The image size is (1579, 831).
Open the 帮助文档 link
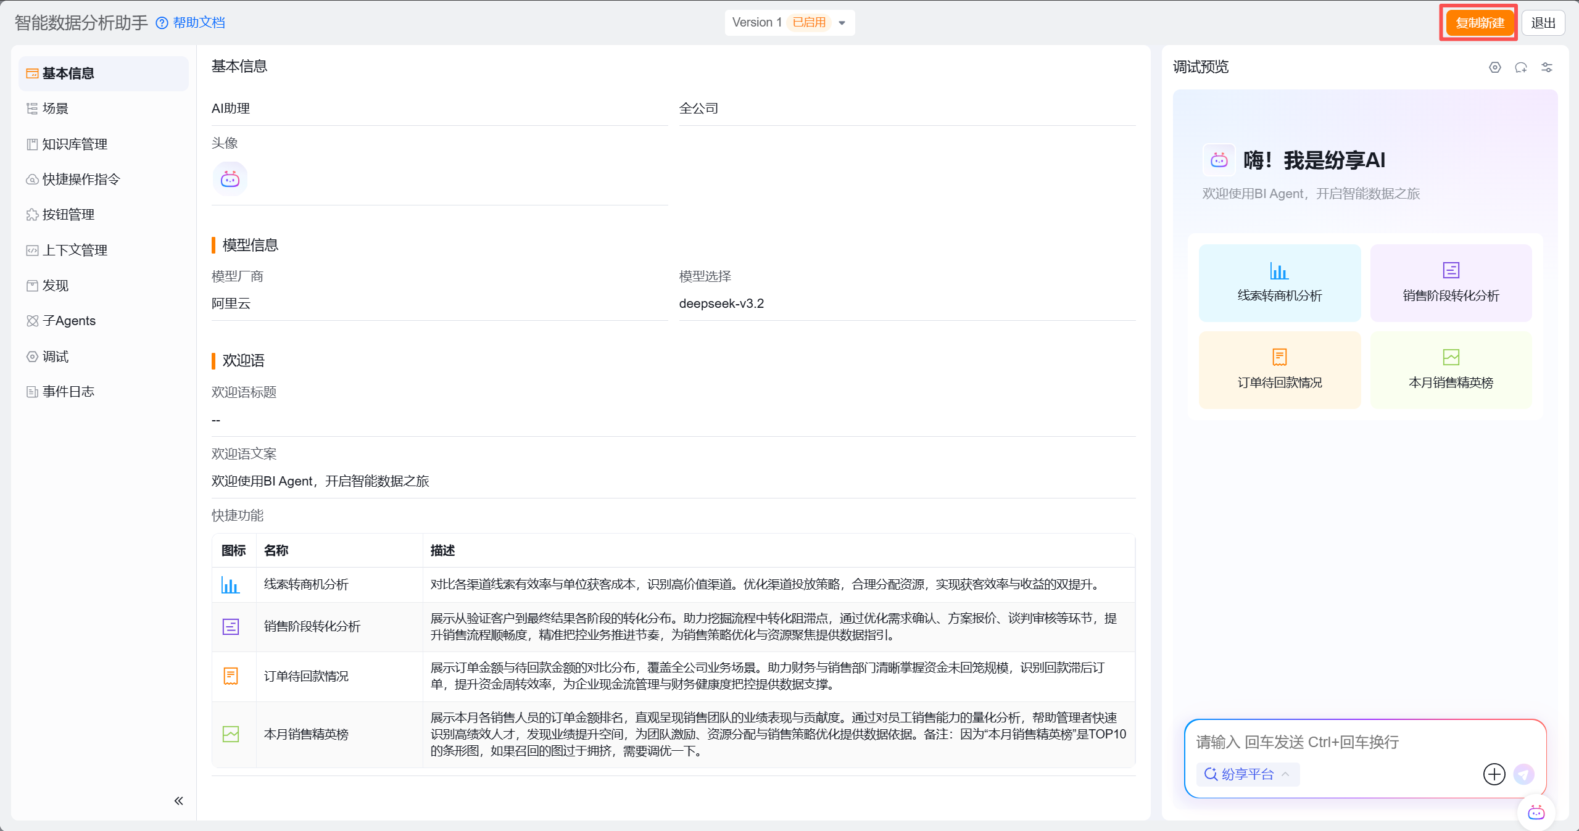[199, 23]
